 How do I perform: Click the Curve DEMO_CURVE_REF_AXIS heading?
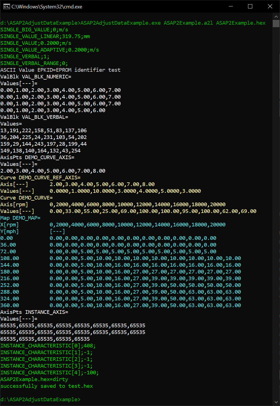pyautogui.click(x=40, y=178)
